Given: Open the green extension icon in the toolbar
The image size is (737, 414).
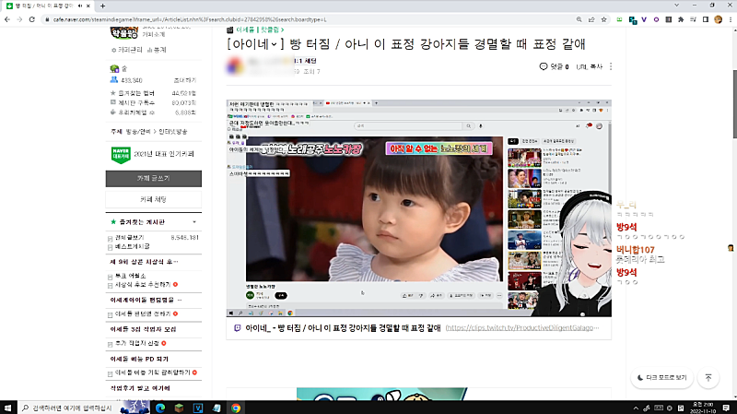Looking at the screenshot, I should 619,19.
